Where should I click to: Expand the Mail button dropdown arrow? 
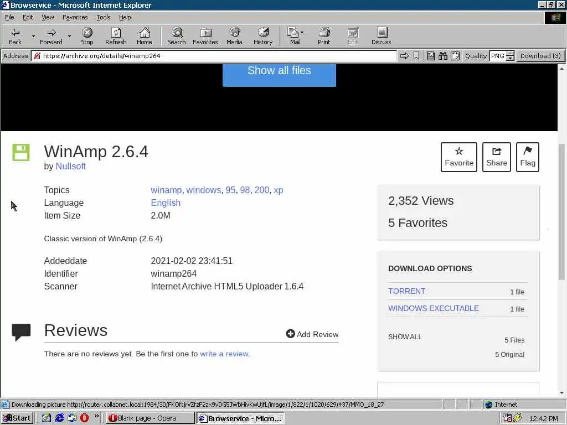point(302,33)
